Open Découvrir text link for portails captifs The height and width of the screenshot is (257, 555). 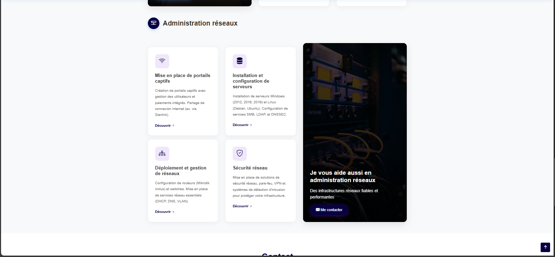click(163, 125)
